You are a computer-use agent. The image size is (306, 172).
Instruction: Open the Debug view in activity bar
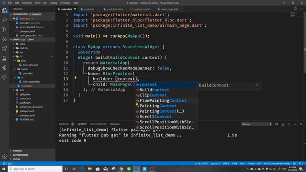coord(4,39)
